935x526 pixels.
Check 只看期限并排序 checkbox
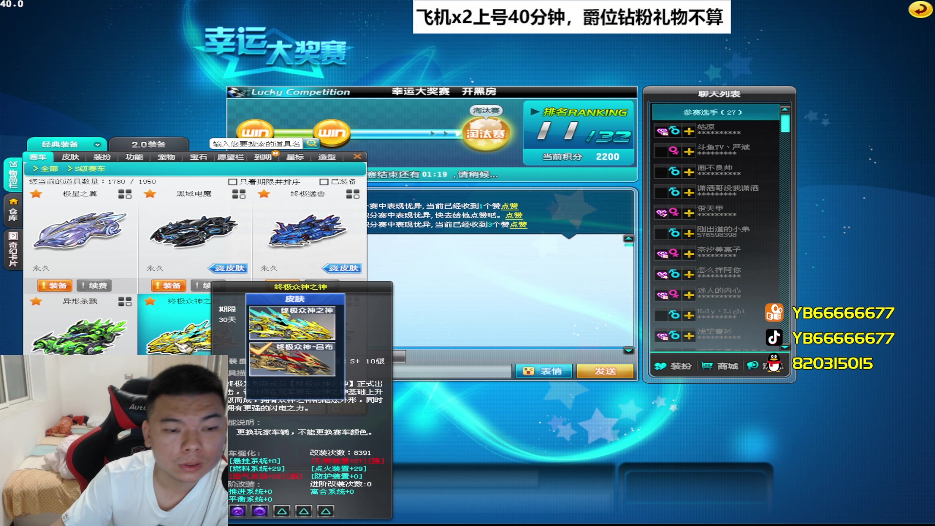click(232, 182)
